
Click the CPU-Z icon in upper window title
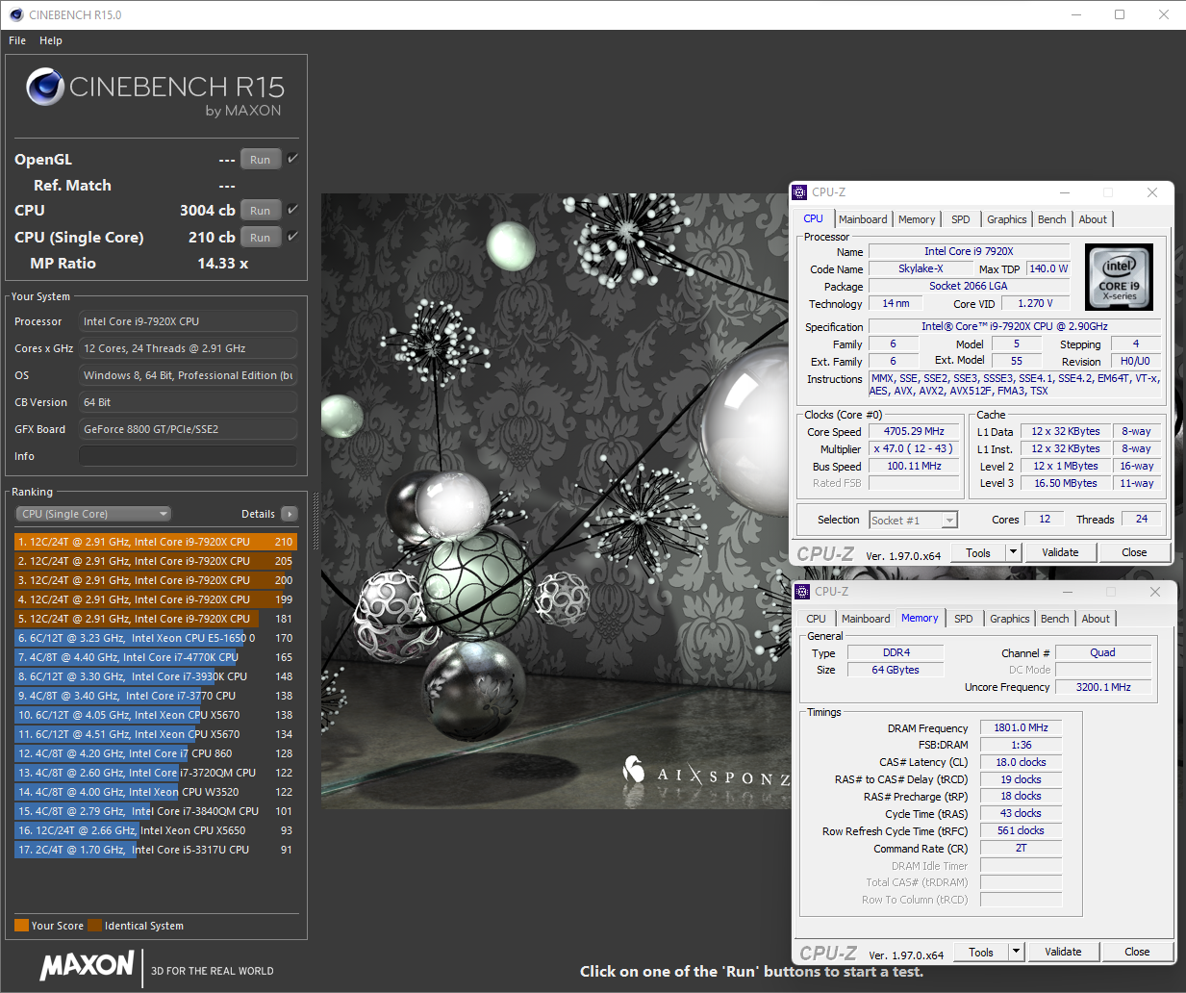coord(799,192)
